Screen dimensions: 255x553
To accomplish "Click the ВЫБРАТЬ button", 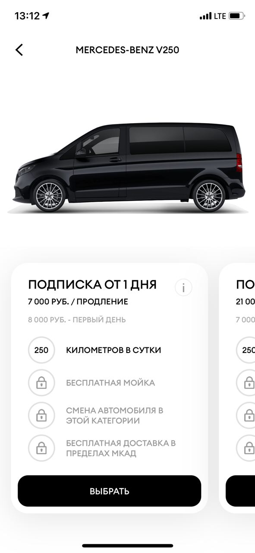I will coord(110,491).
